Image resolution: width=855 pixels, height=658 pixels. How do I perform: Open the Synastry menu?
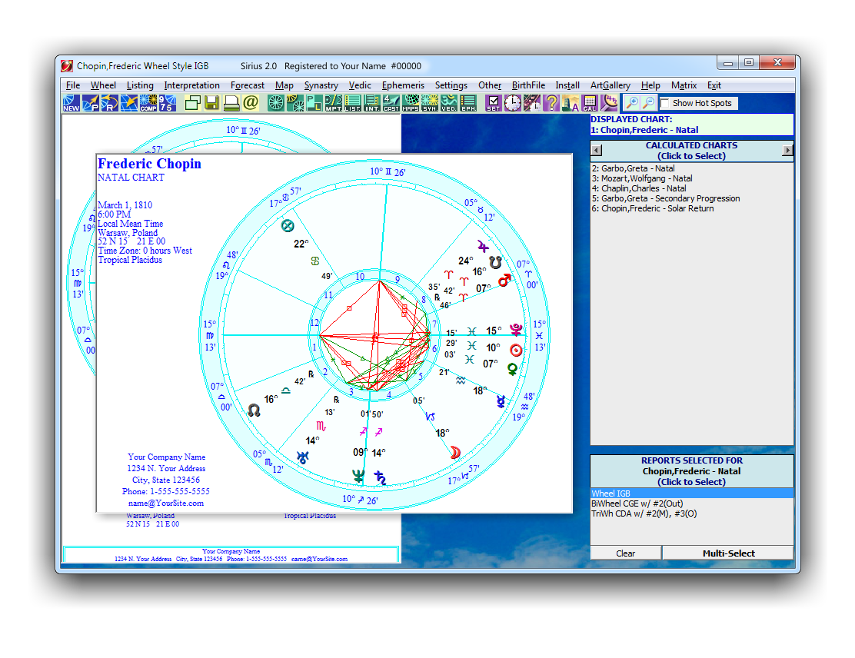pyautogui.click(x=321, y=85)
